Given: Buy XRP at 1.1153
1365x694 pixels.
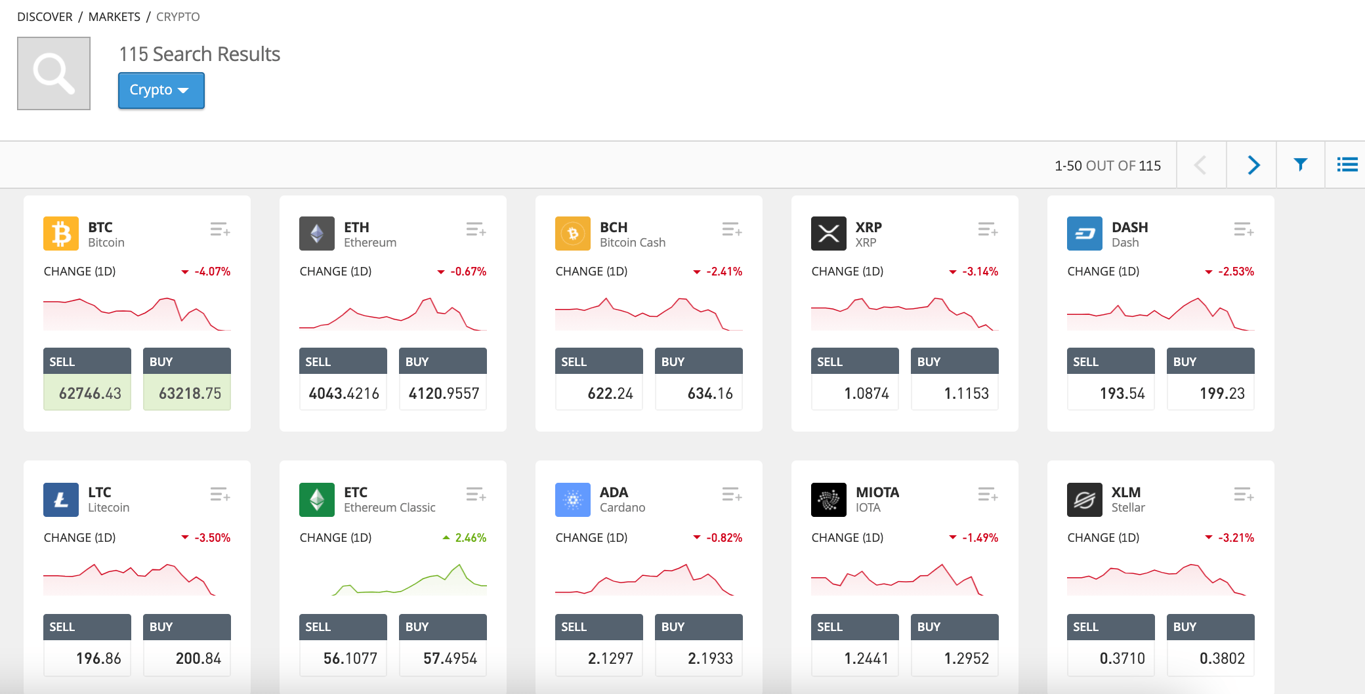Looking at the screenshot, I should (x=955, y=379).
